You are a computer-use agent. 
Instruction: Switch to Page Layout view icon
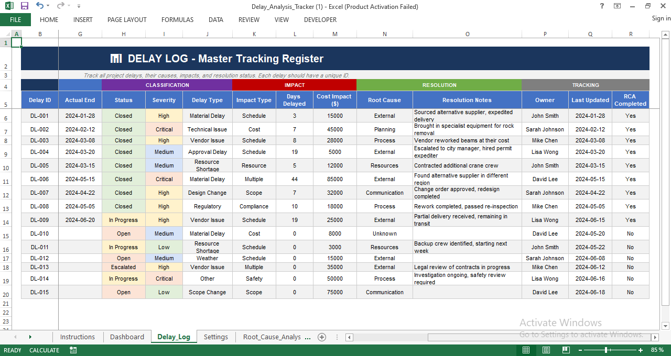tap(546, 350)
